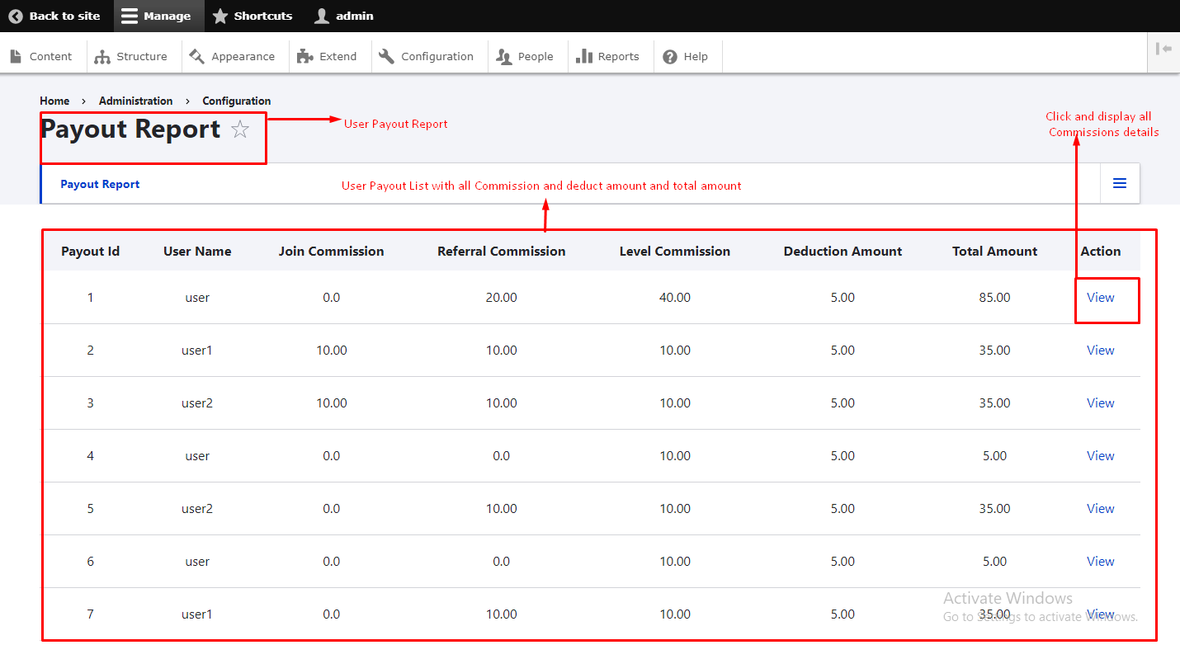Open the Structure admin section
Viewport: 1180px width, 659px height.
coord(131,56)
